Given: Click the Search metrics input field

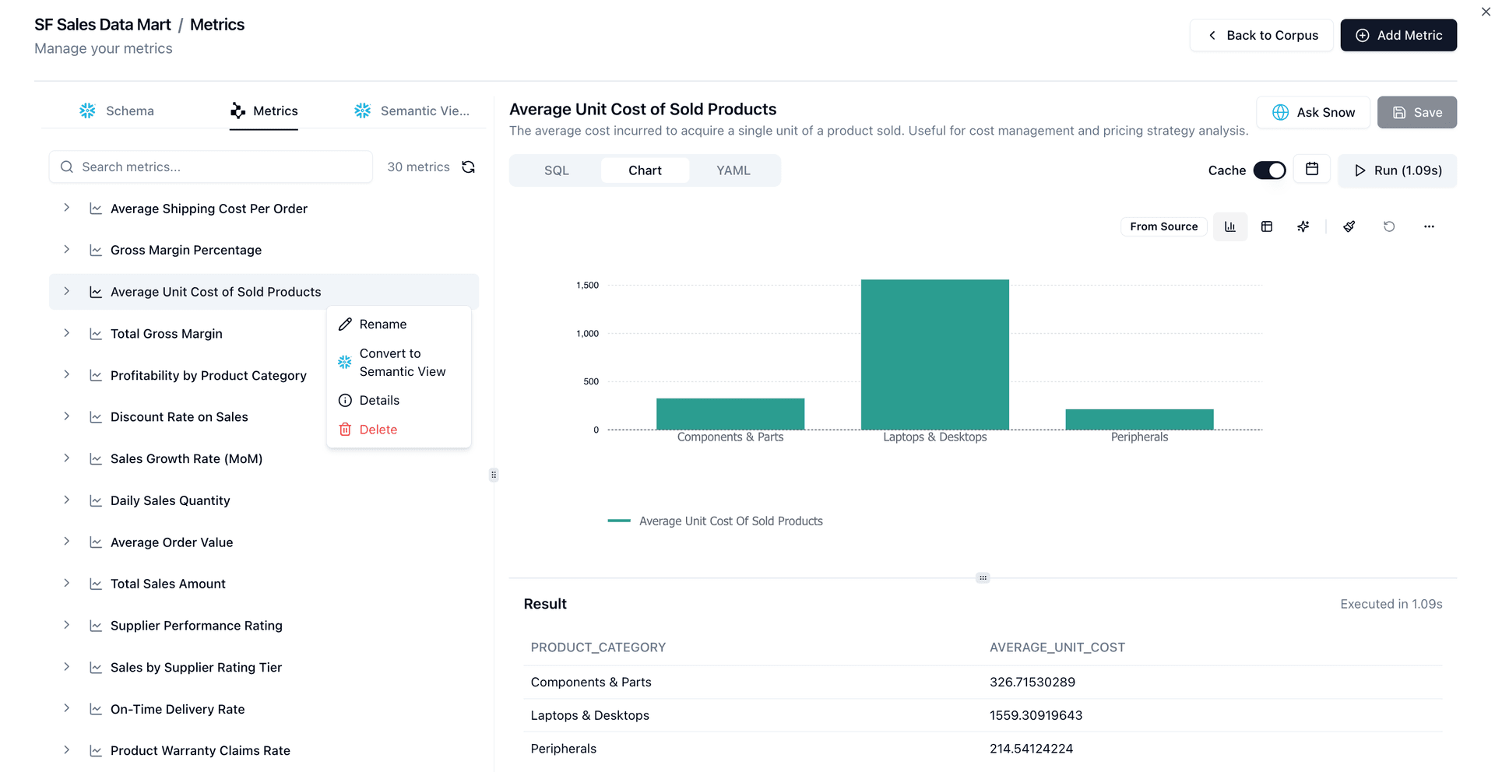Looking at the screenshot, I should tap(210, 167).
